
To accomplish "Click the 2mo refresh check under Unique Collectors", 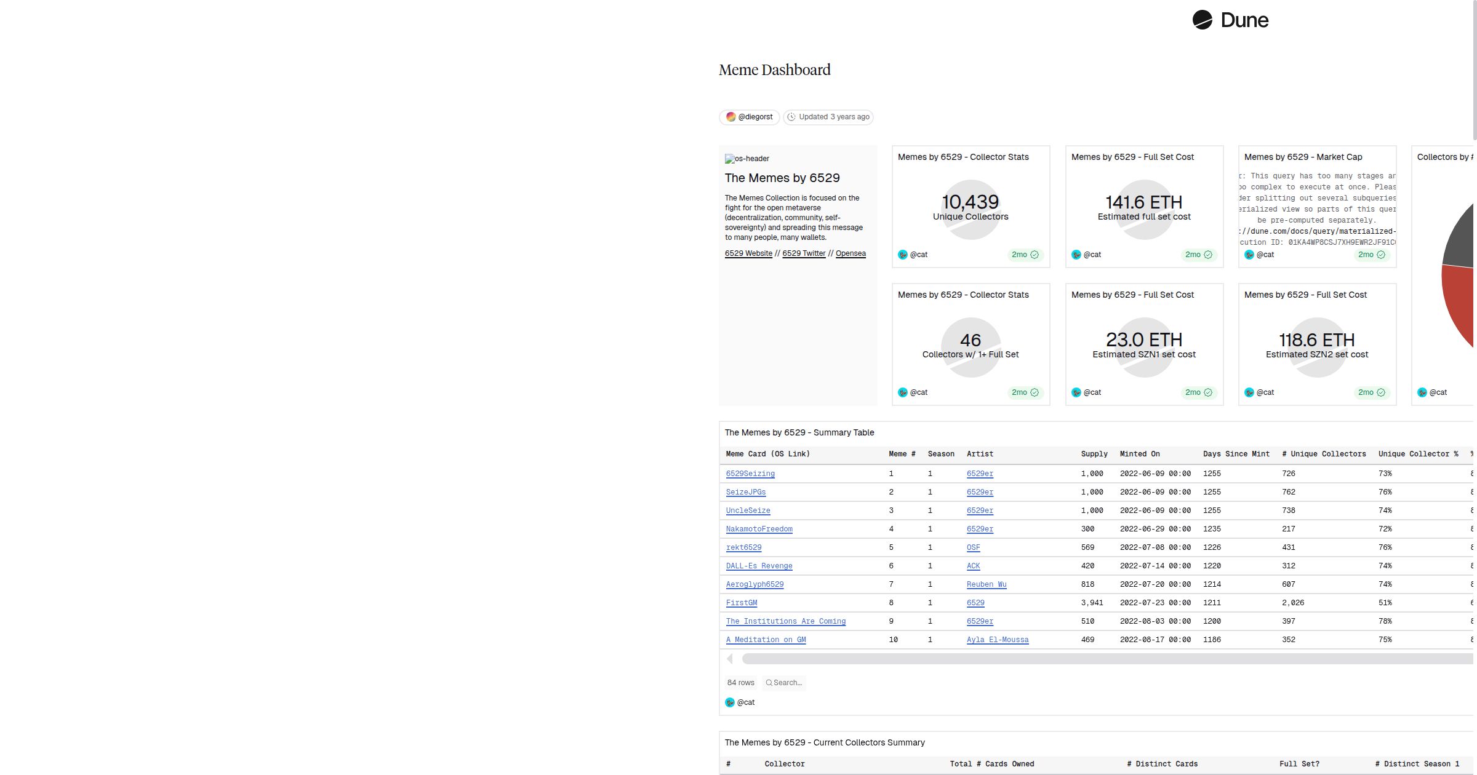I will point(1025,255).
